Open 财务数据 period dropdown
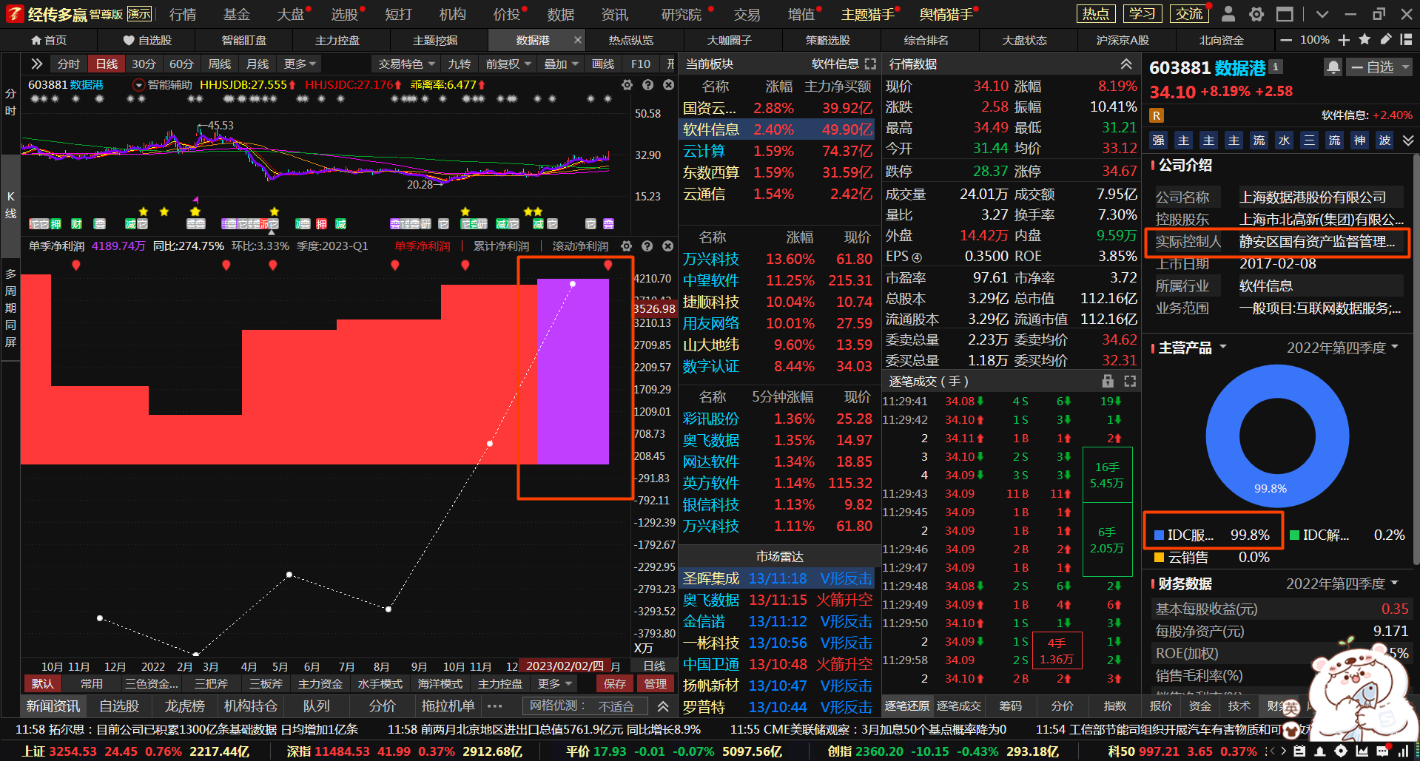Screen dimensions: 1420x761 pos(1342,584)
